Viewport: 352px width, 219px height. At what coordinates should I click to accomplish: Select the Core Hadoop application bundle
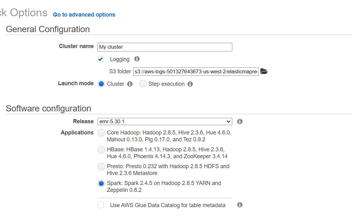click(101, 133)
